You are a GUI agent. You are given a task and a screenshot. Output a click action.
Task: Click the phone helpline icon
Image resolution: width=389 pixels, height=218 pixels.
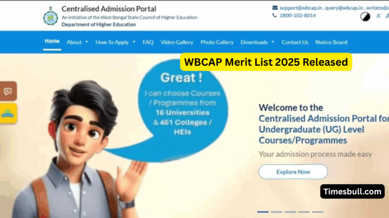coord(275,16)
